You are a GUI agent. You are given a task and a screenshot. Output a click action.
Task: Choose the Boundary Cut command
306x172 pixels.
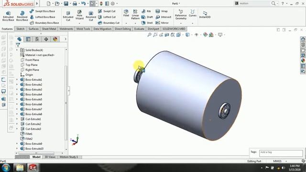109,23
